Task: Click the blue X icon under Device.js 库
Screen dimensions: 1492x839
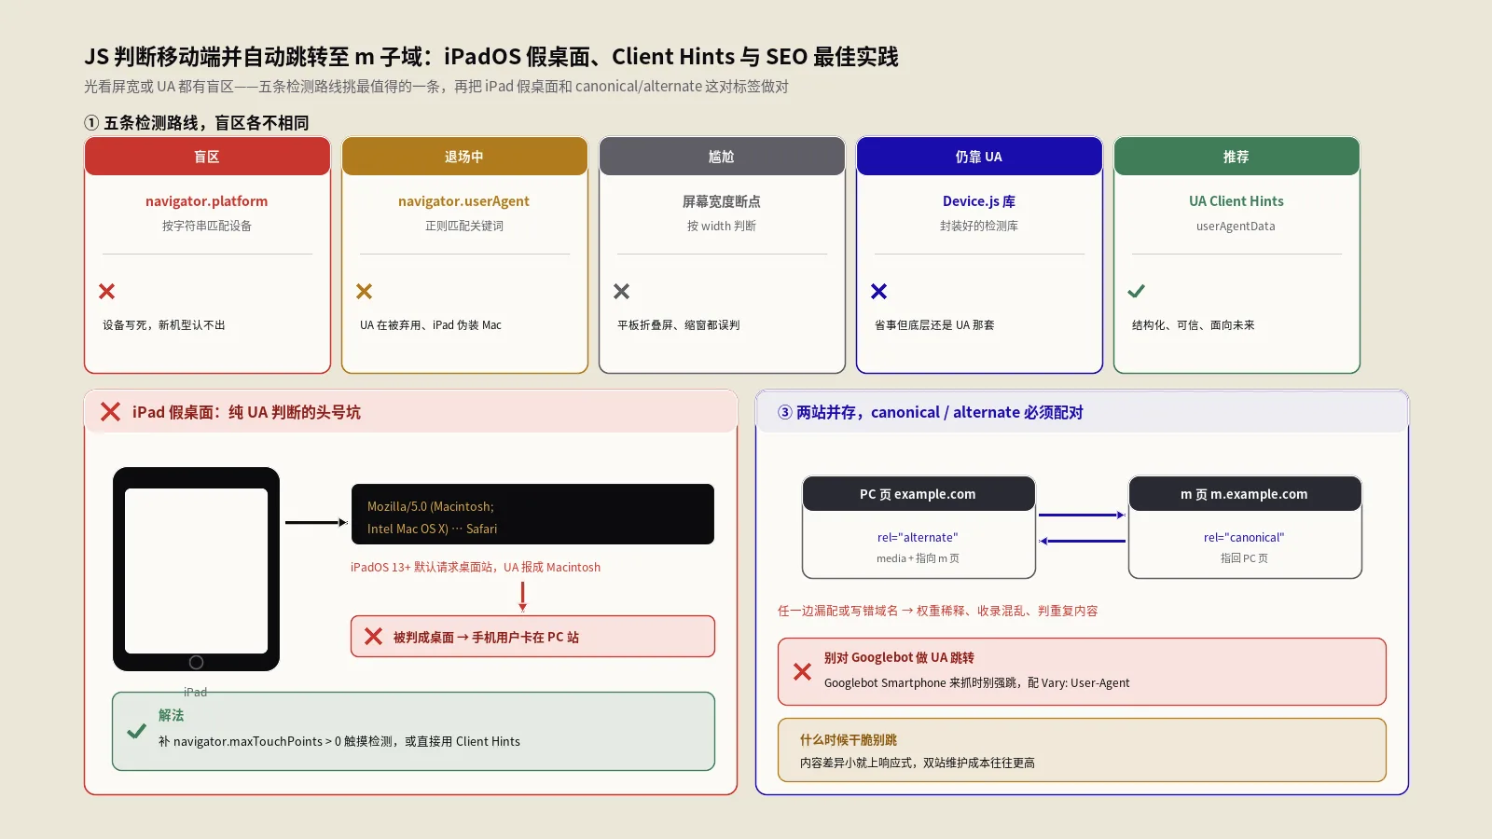Action: 879,292
